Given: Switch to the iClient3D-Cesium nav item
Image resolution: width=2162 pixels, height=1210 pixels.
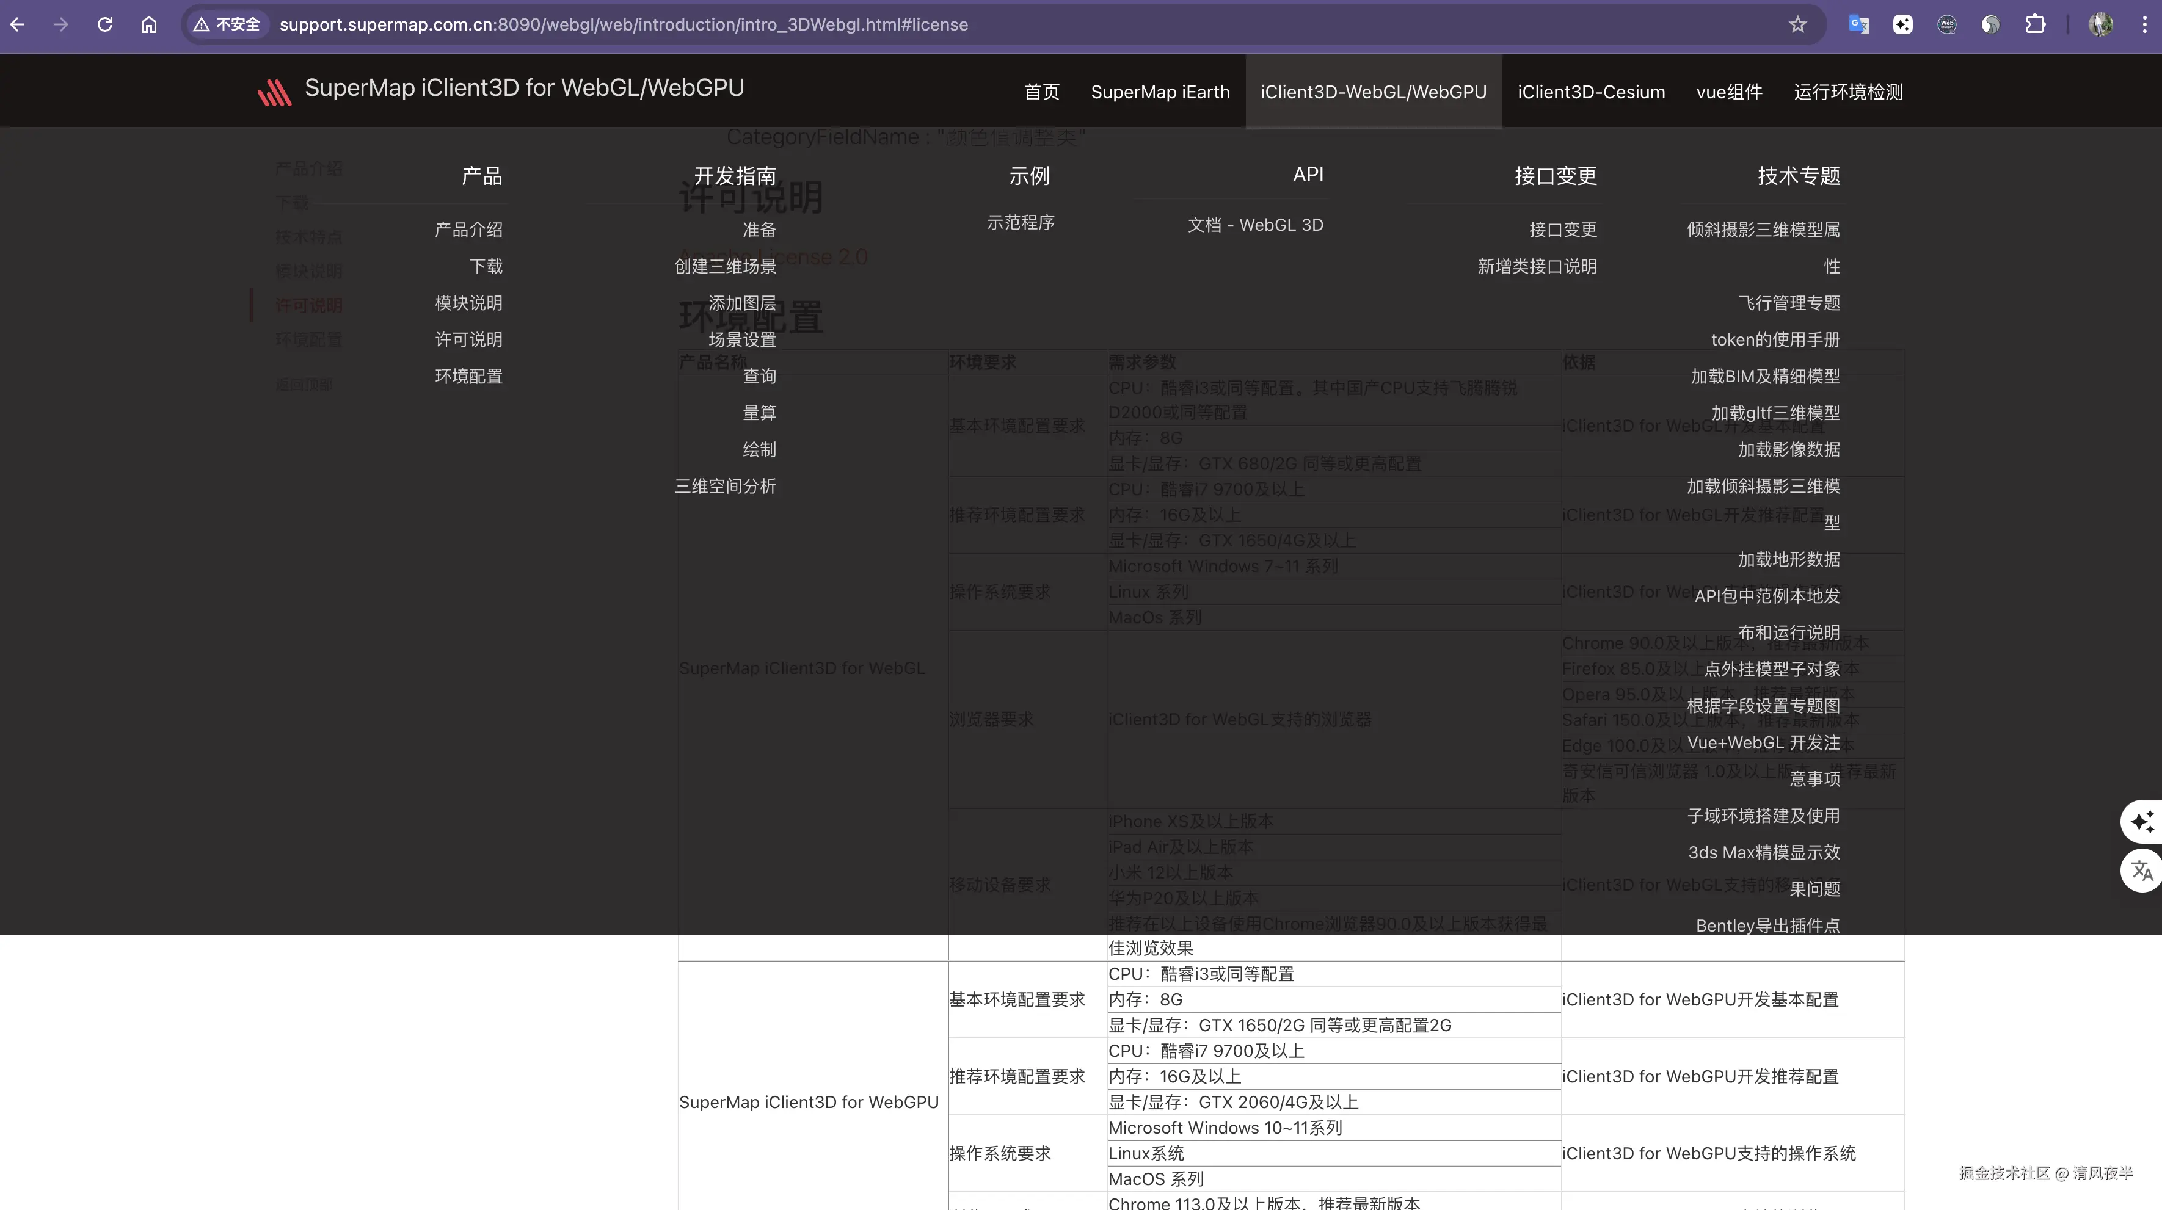Looking at the screenshot, I should pyautogui.click(x=1590, y=92).
